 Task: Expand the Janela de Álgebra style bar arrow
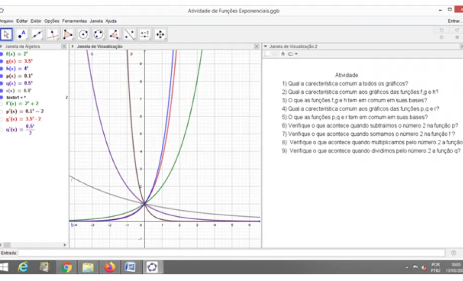[x=2, y=47]
